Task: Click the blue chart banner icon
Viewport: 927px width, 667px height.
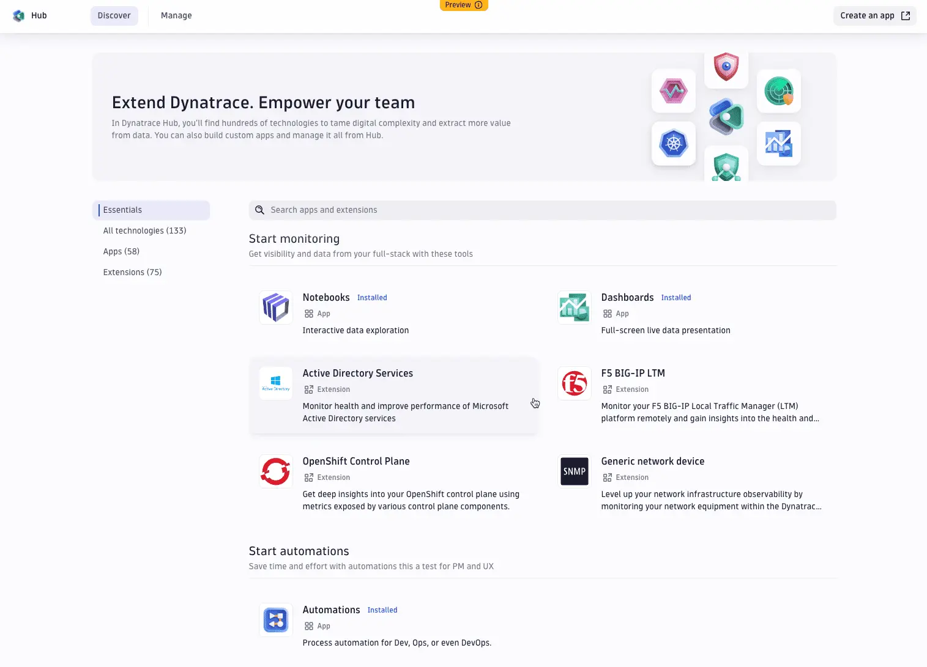Action: [x=779, y=144]
